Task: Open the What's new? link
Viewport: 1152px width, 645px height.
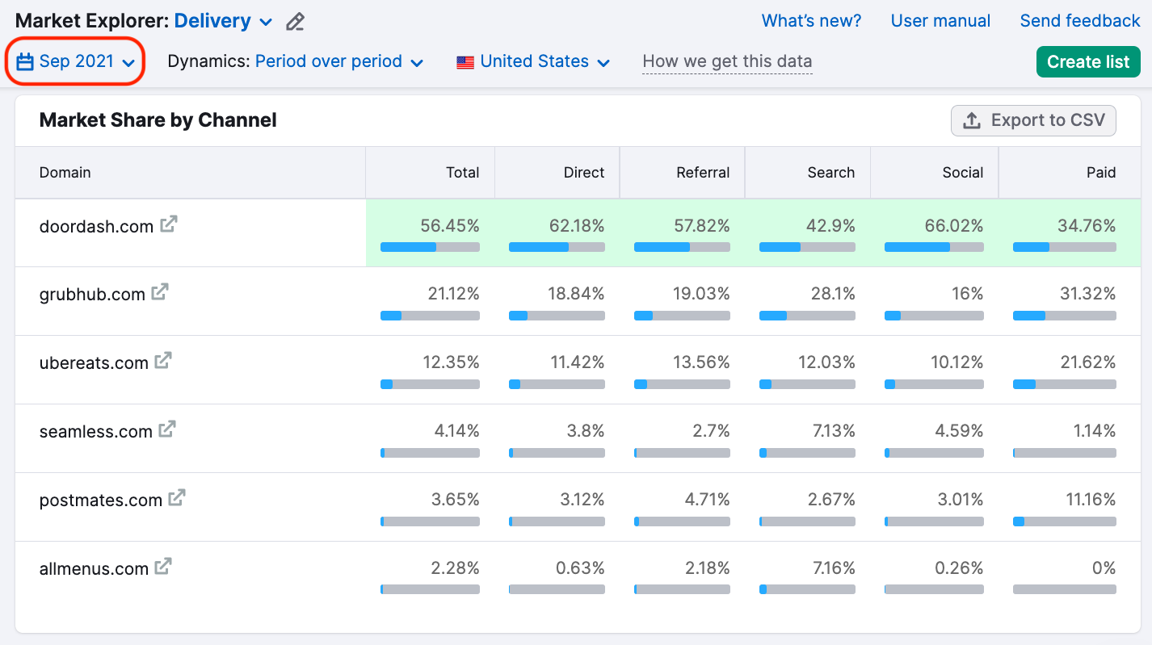Action: [811, 21]
